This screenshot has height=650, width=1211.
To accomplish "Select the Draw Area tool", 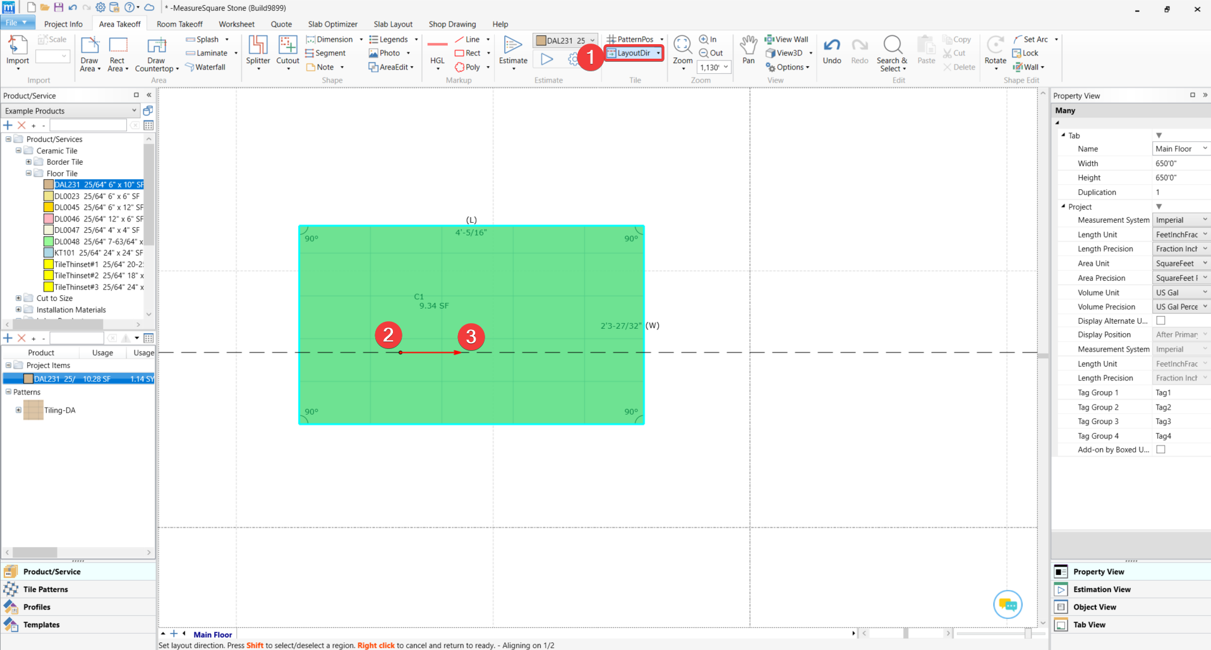I will (90, 53).
